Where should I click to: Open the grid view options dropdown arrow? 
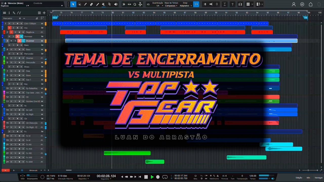[252, 4]
